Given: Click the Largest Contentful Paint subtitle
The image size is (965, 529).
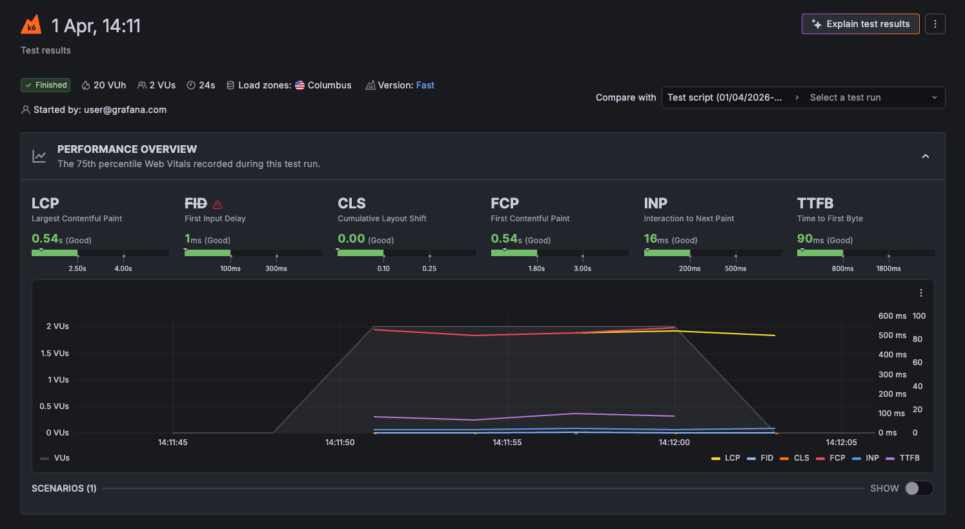Looking at the screenshot, I should pyautogui.click(x=77, y=219).
